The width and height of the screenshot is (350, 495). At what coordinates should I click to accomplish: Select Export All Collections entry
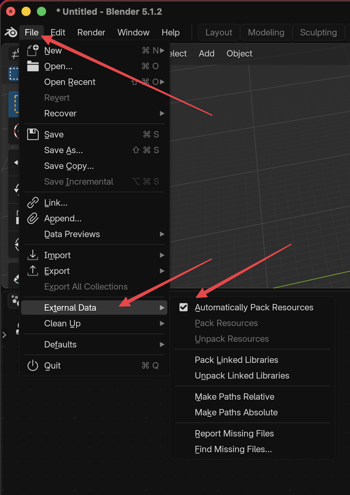(x=94, y=287)
